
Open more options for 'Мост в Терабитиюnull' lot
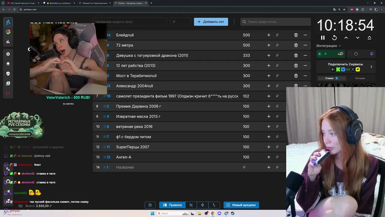(x=305, y=76)
